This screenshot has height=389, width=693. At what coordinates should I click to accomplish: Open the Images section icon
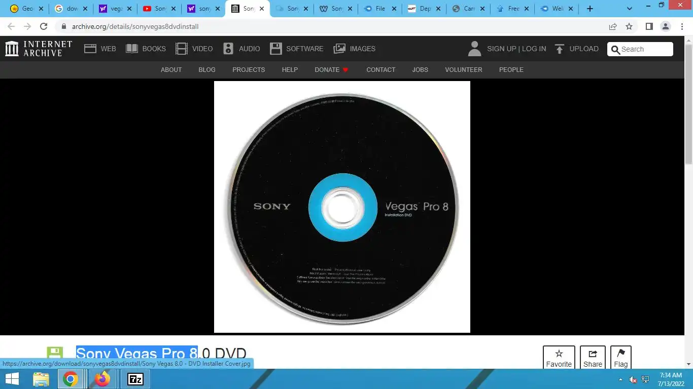click(x=339, y=49)
